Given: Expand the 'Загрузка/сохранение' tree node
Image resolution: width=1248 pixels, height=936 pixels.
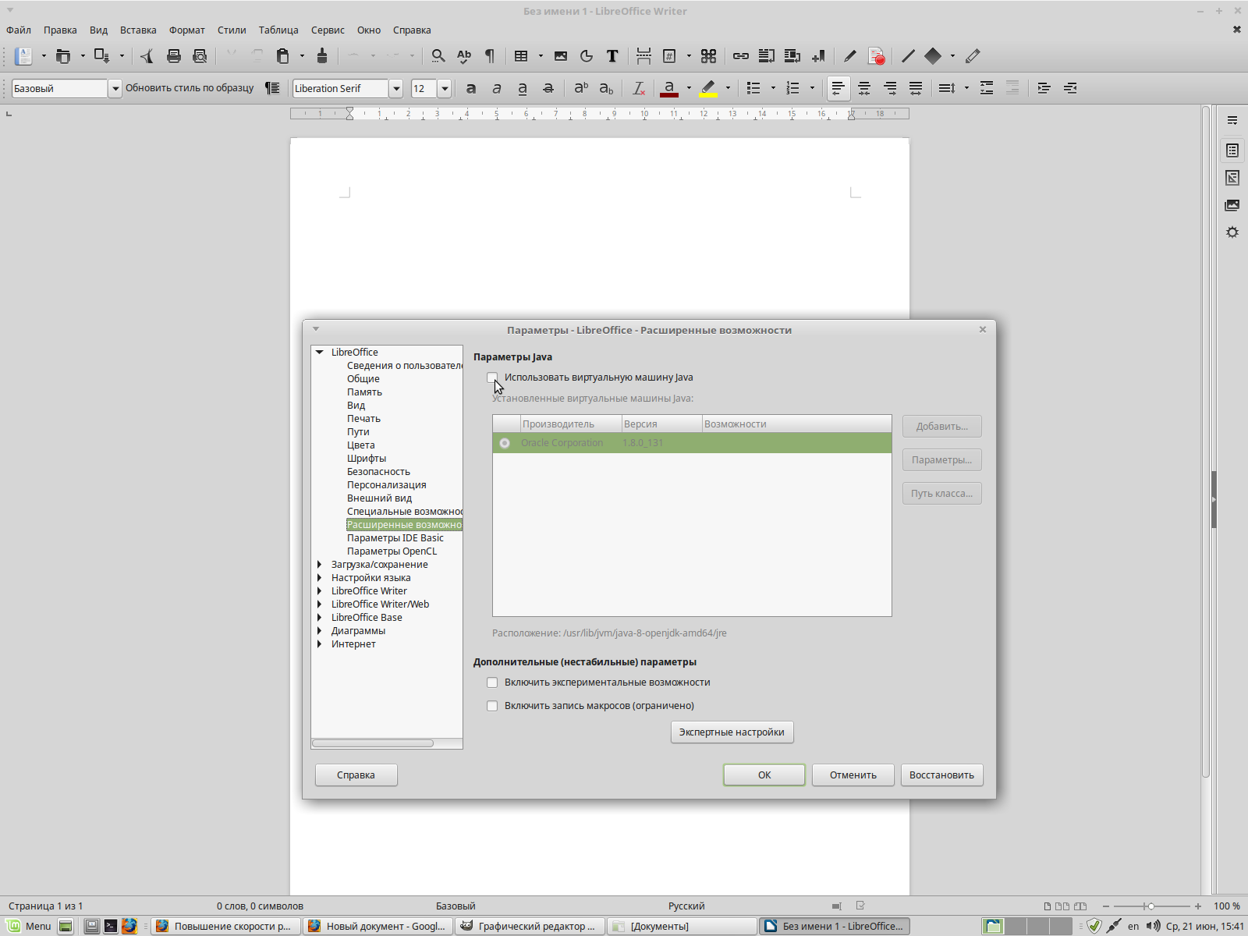Looking at the screenshot, I should [x=320, y=565].
